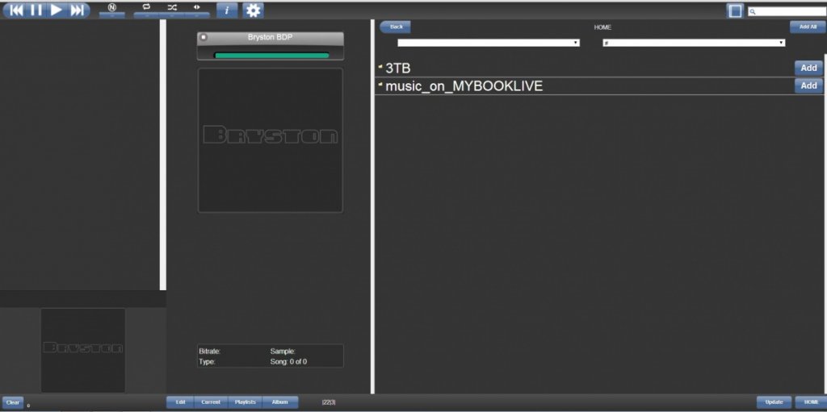Viewport: 827px width, 412px height.
Task: Open the 3TB folder
Action: click(397, 69)
